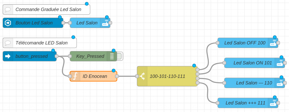Viewport: 289px width, 112px height.
Task: Click the first output port of 100-101-110-111
Action: coord(197,70)
